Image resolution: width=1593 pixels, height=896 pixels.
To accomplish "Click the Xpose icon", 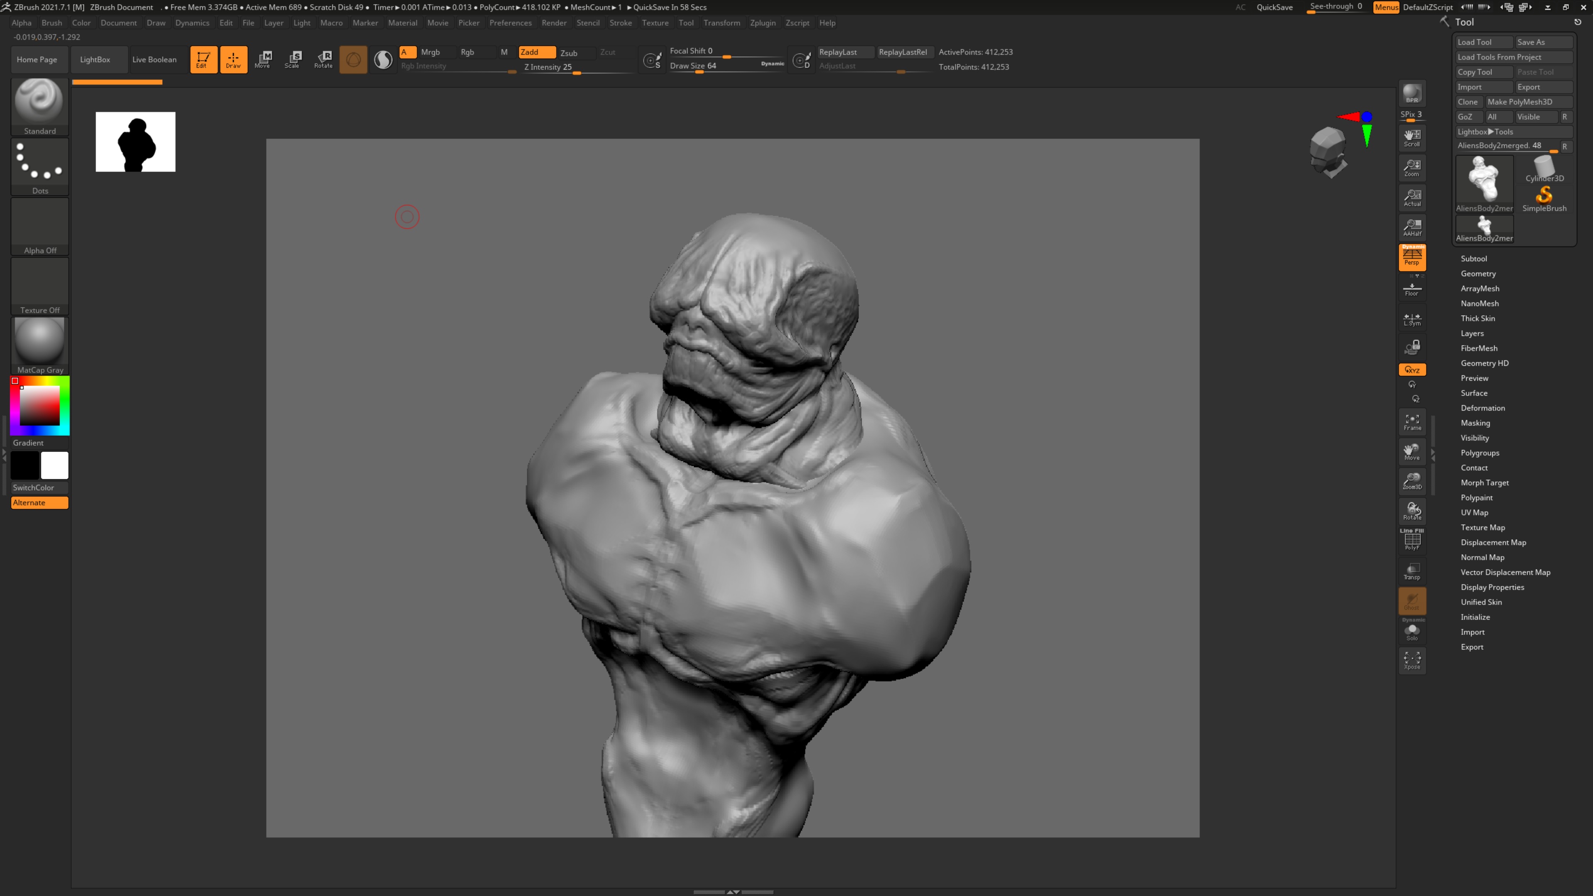I will (1412, 660).
